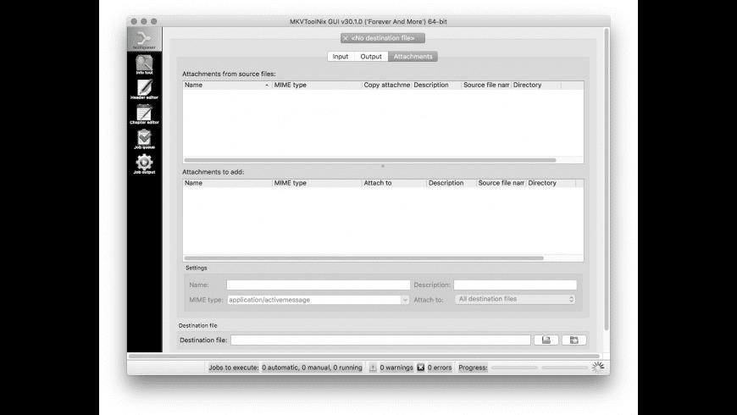Click Directory header in Attachments to add
This screenshot has width=737, height=415.
[551, 183]
